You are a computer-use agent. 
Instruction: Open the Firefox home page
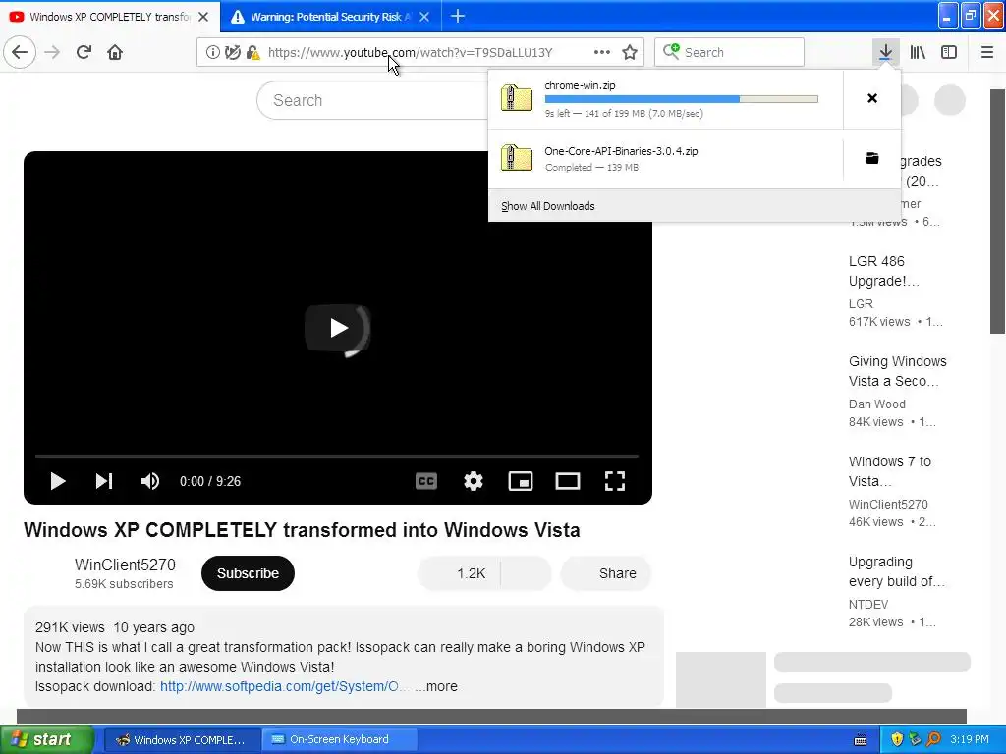[115, 52]
